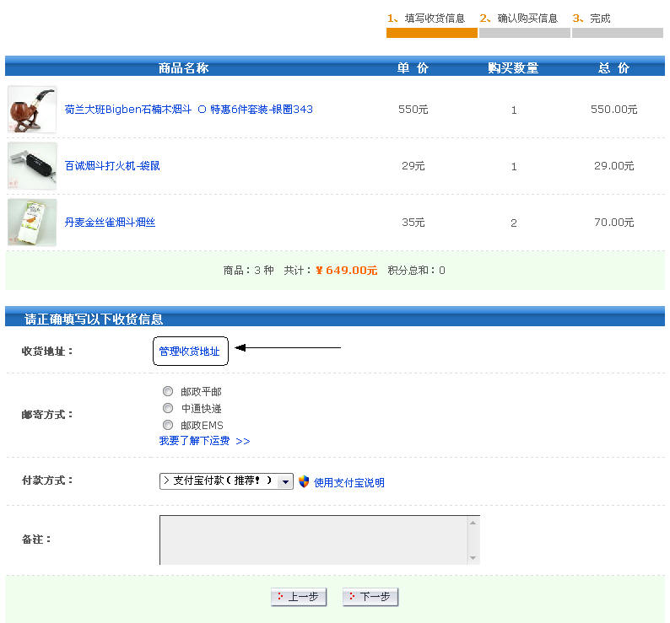Image resolution: width=670 pixels, height=623 pixels.
Task: Click the pipe tobacco pouch thumbnail
Action: [32, 223]
